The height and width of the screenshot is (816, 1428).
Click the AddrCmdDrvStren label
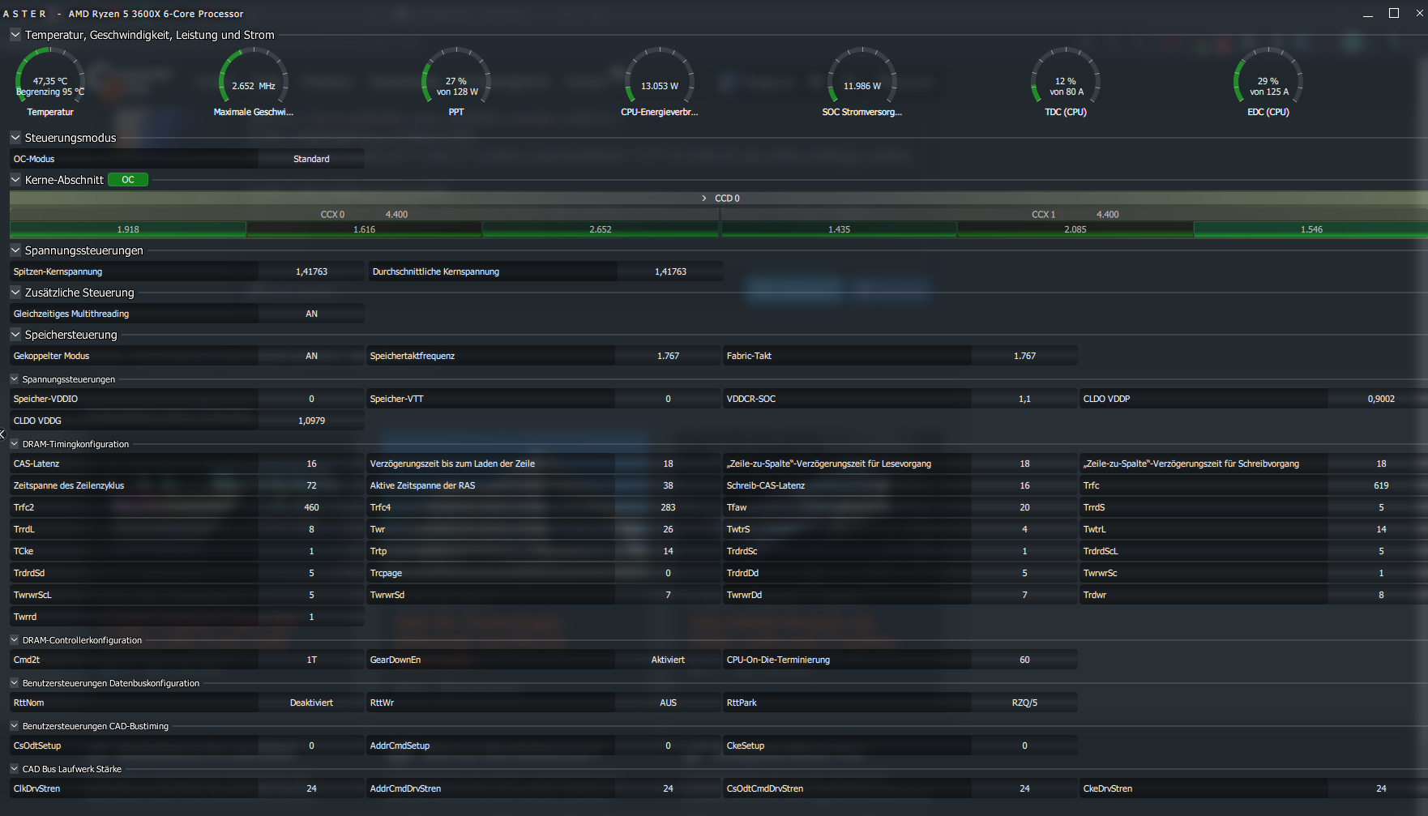(x=405, y=788)
